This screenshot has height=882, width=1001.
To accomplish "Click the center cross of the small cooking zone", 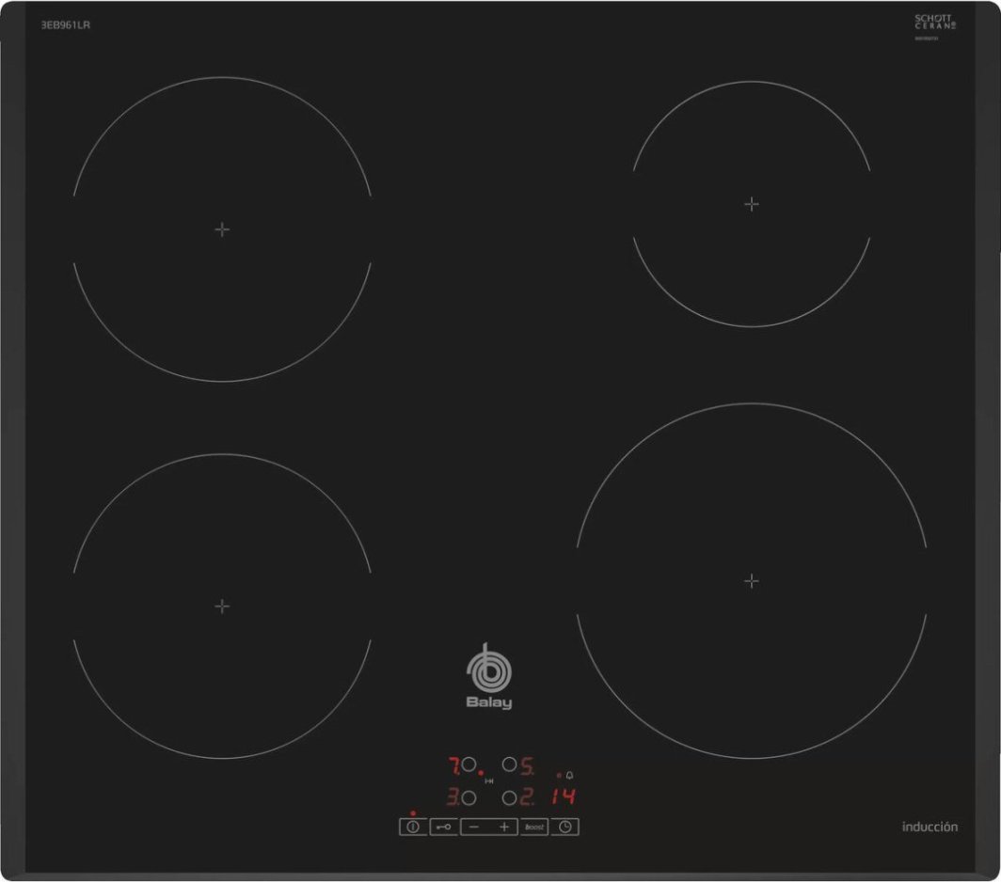I will [752, 204].
